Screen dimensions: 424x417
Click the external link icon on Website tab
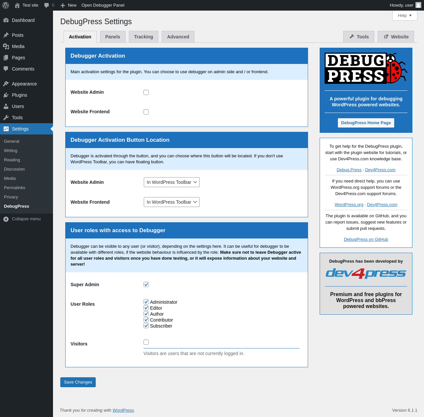pyautogui.click(x=386, y=36)
